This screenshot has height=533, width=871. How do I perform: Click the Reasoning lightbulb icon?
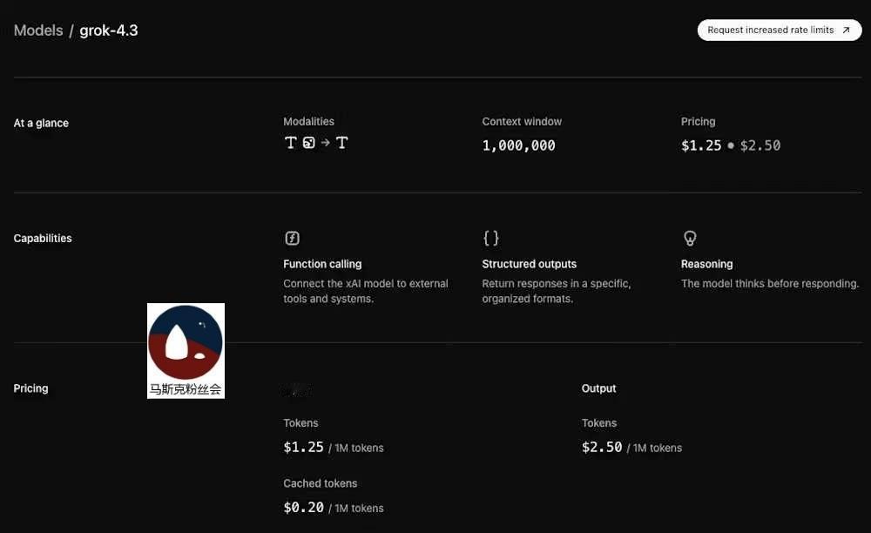[690, 238]
